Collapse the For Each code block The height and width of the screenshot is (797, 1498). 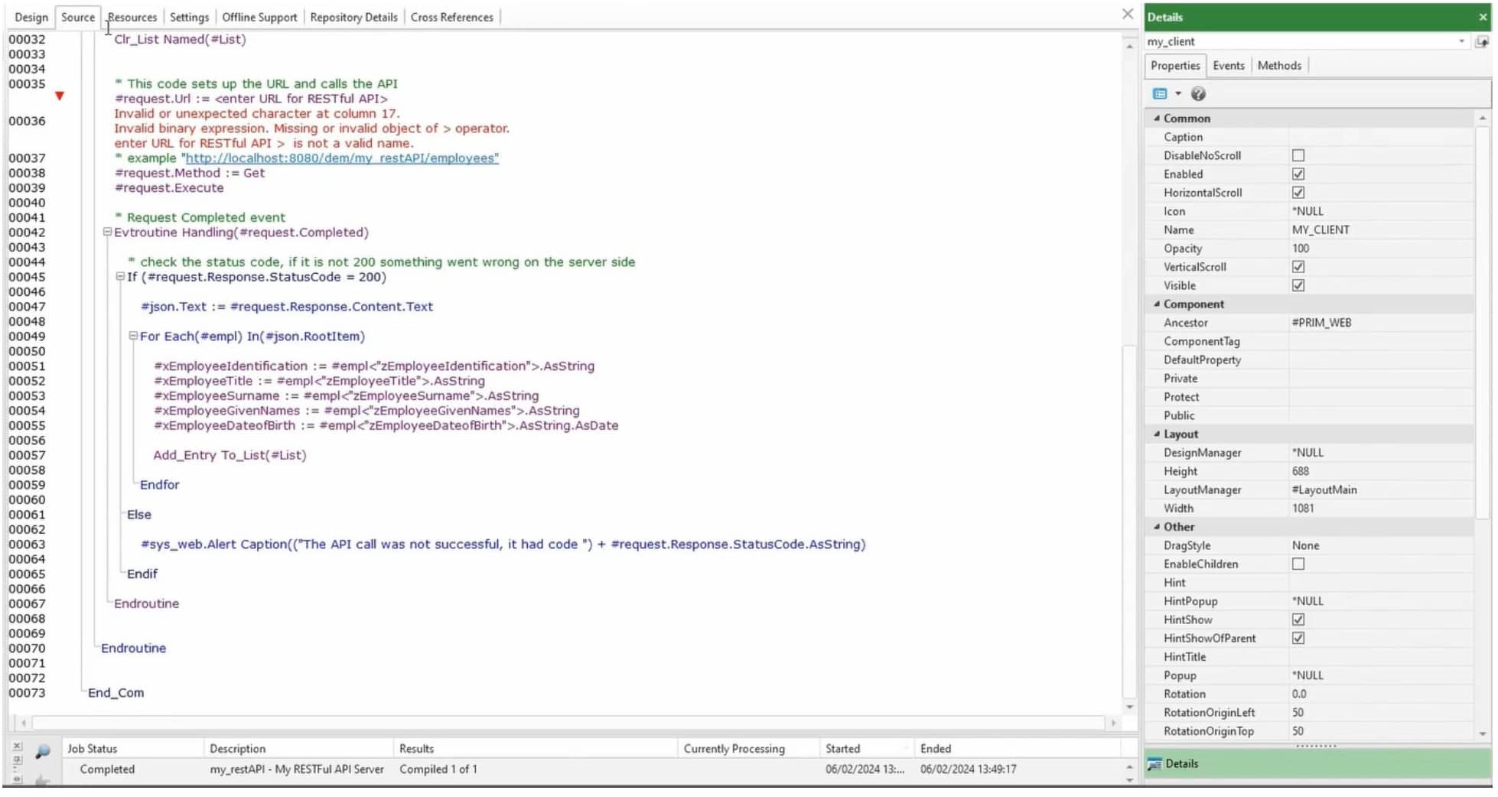(133, 336)
